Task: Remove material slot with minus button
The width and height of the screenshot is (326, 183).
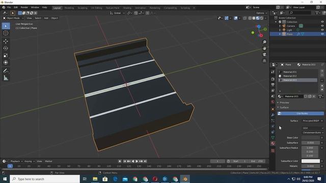Action: tap(322, 75)
